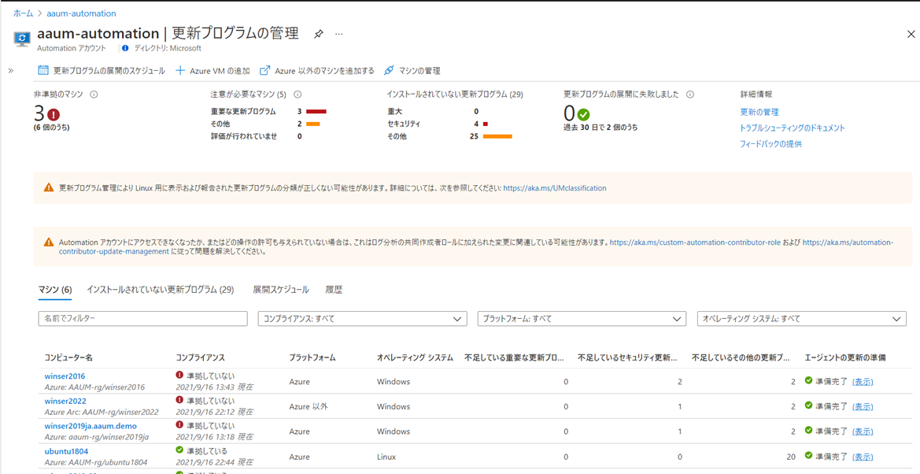Click the Azure 以外のマシンを追加する external link icon

(x=265, y=71)
